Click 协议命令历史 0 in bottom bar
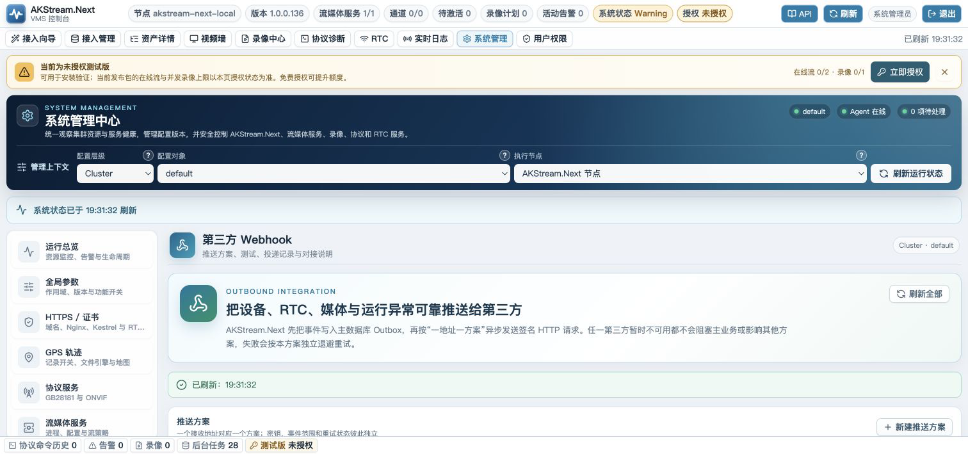 coord(42,445)
